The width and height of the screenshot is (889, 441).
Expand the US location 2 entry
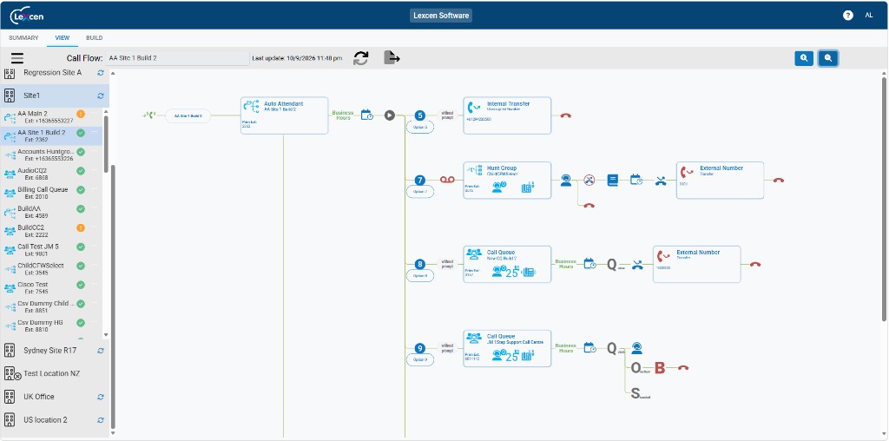click(x=55, y=420)
